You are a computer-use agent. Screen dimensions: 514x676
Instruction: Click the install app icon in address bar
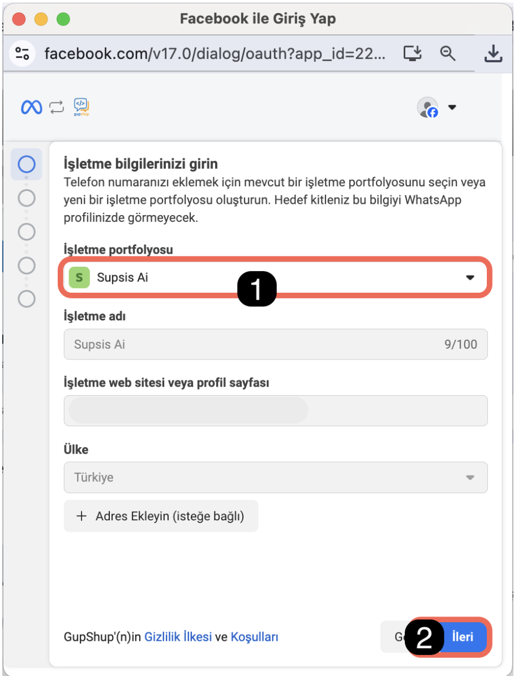click(x=412, y=53)
